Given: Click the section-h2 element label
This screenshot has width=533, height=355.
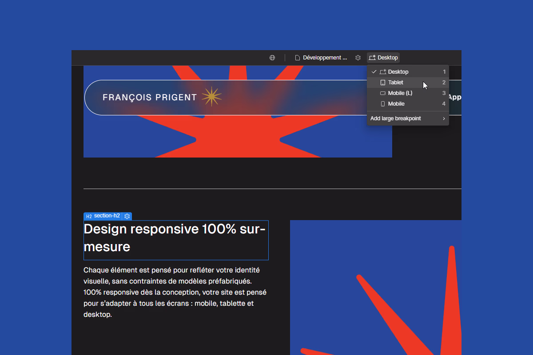Looking at the screenshot, I should pyautogui.click(x=103, y=216).
